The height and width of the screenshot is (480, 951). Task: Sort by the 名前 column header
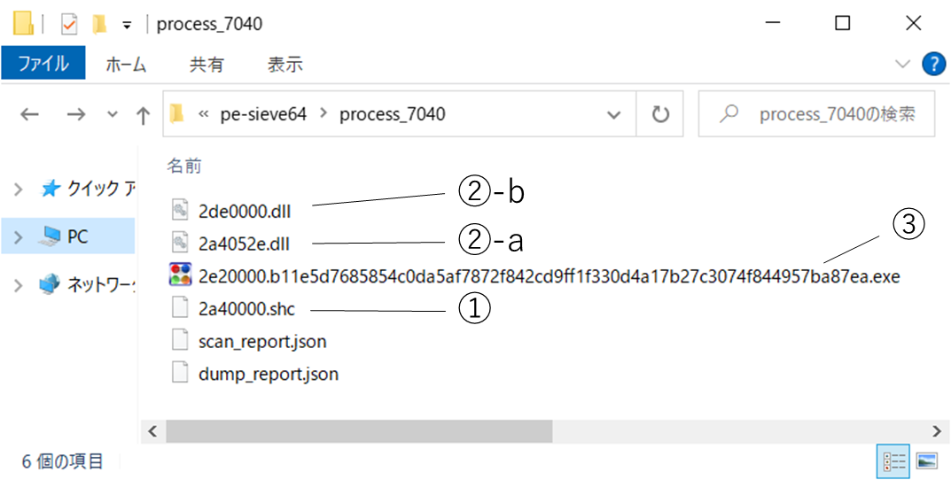184,165
